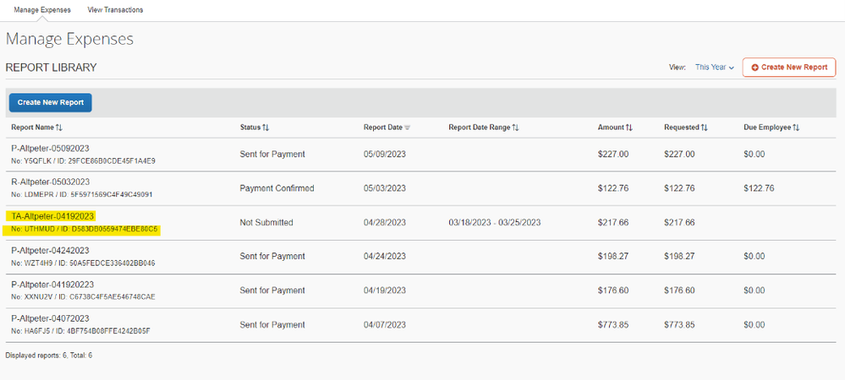This screenshot has height=380, width=845.
Task: Open report TA-Altpeter-04192023
Action: point(52,216)
